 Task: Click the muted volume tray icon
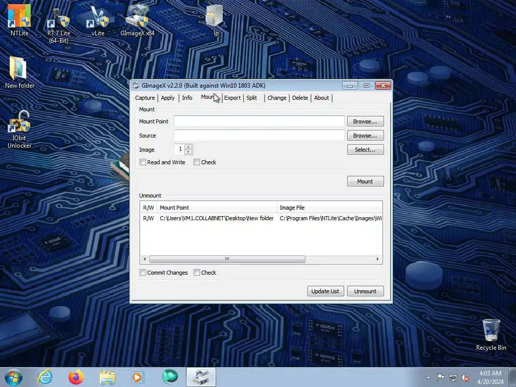tap(465, 377)
